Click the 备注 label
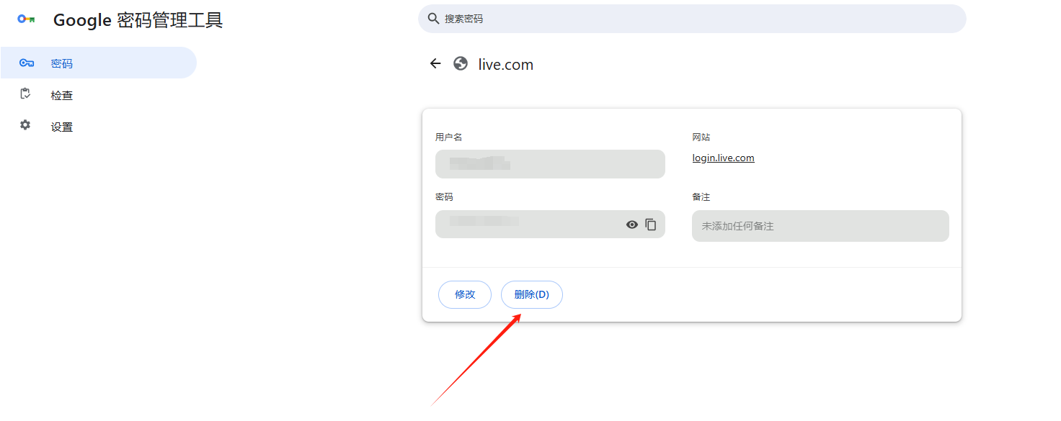1061x421 pixels. click(x=701, y=197)
